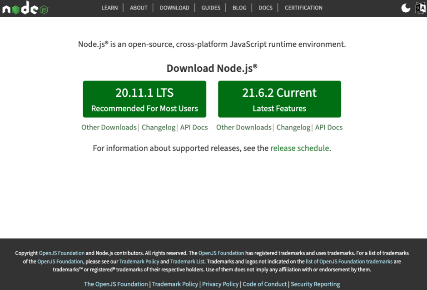Navigate to DOCS
Screen dimensions: 427x290
tap(265, 8)
